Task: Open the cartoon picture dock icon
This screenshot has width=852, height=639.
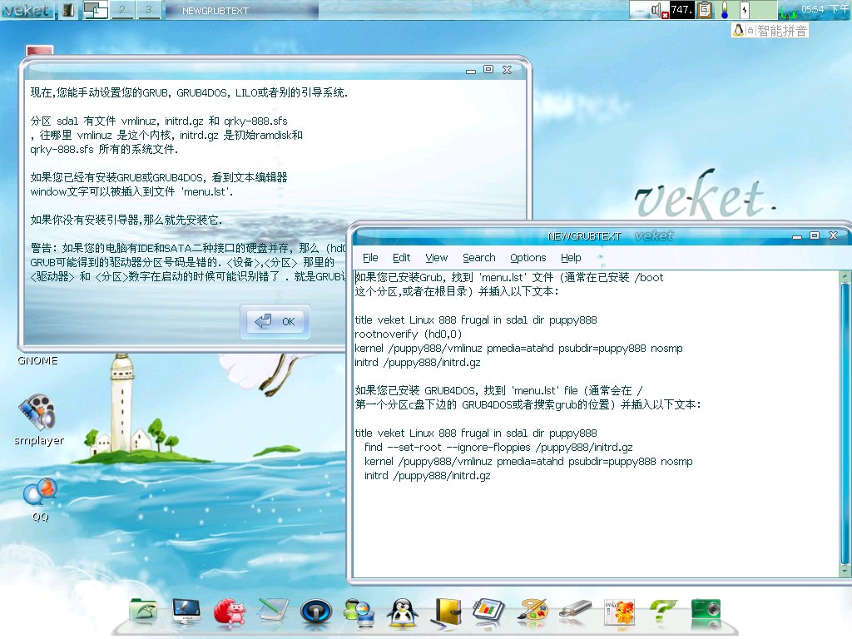Action: [619, 613]
